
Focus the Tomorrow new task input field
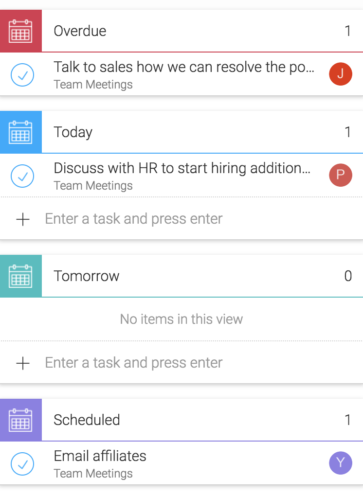point(134,363)
